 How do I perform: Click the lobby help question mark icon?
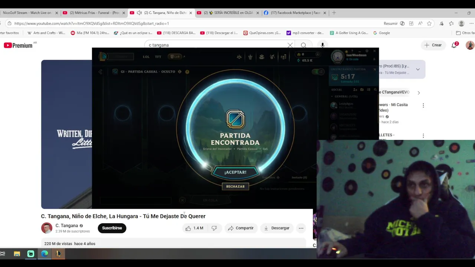pos(187,72)
